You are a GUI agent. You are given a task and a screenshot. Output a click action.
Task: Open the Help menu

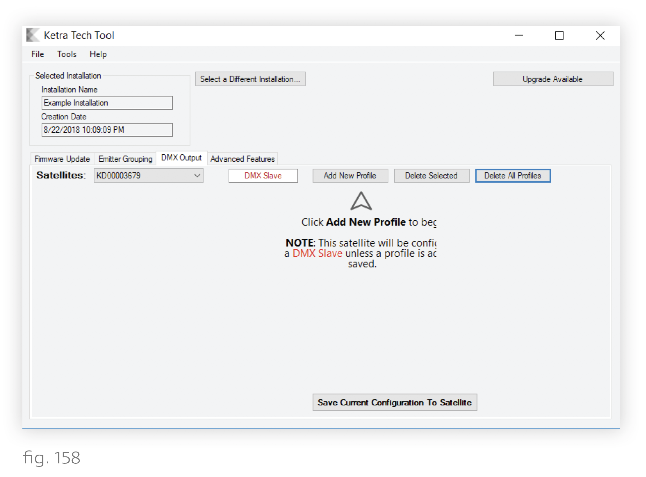pyautogui.click(x=98, y=54)
